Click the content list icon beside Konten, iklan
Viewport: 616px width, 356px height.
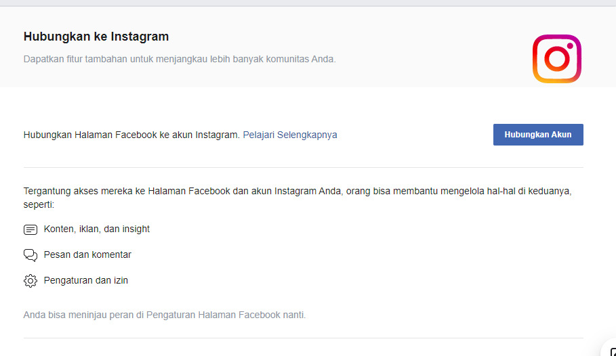coord(30,229)
